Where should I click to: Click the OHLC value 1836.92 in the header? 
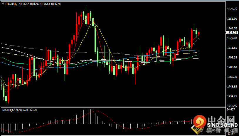pos(34,4)
